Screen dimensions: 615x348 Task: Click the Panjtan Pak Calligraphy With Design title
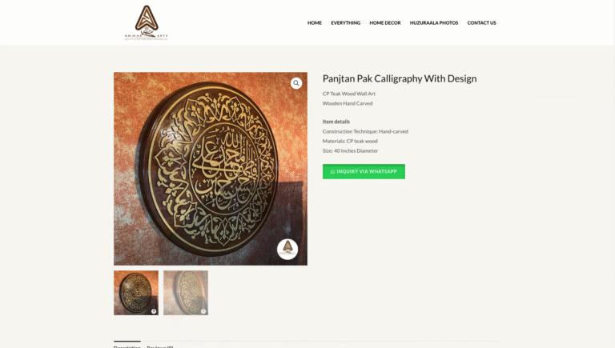point(400,78)
